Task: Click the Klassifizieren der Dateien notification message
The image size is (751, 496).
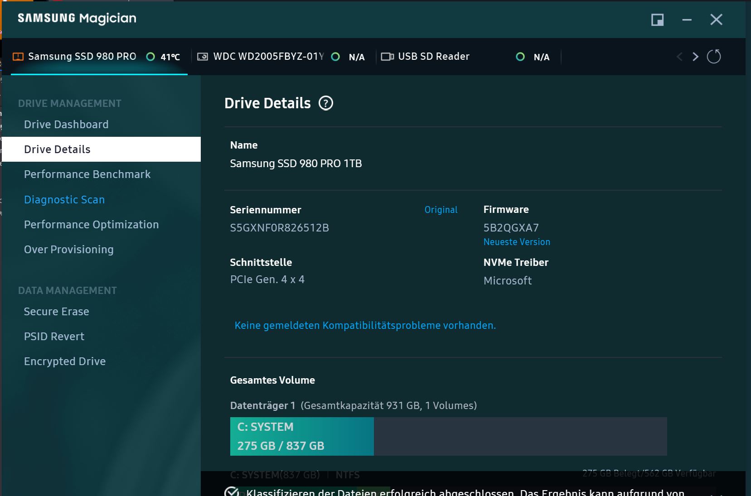Action: (465, 492)
